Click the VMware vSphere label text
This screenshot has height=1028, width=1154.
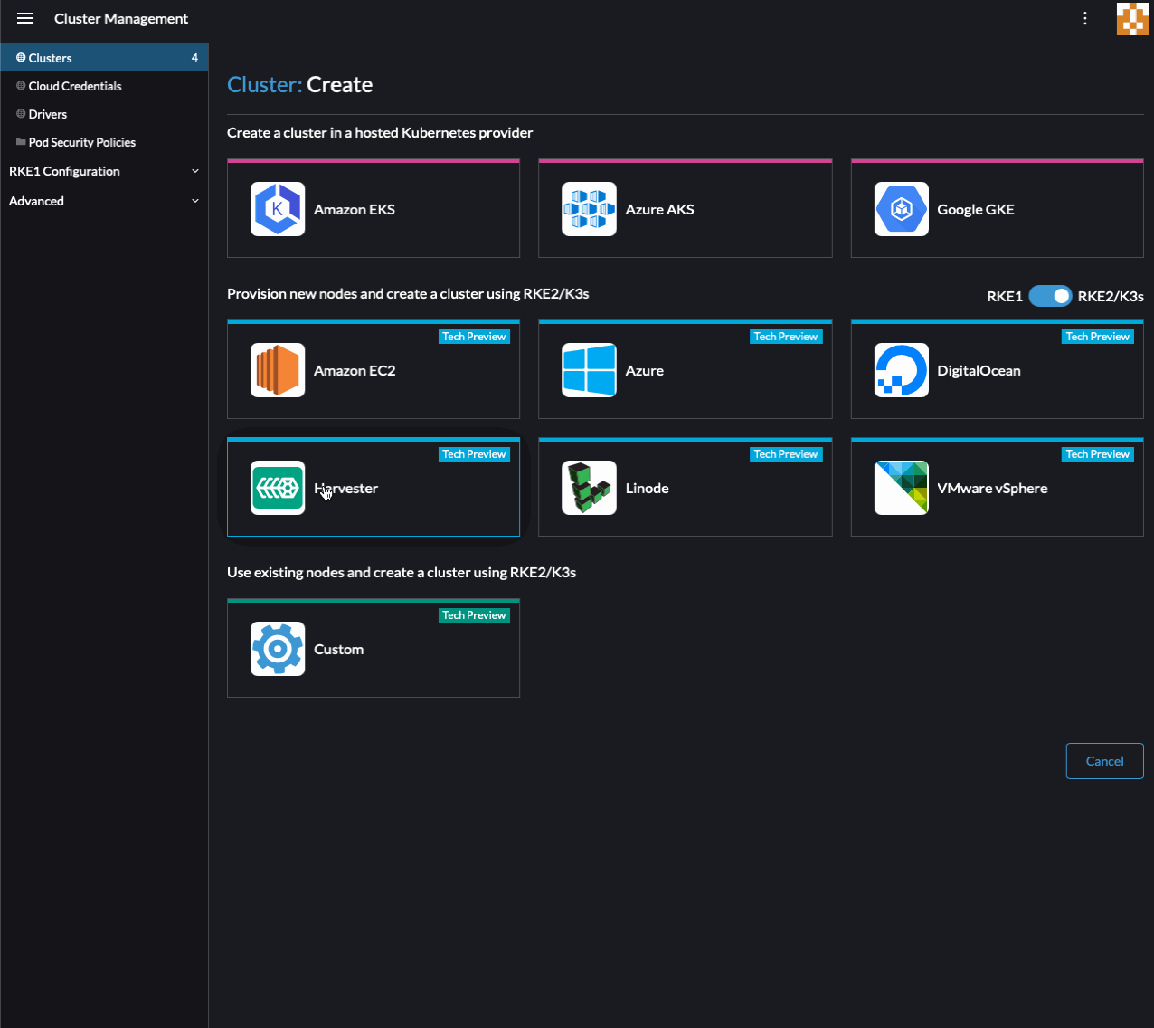[992, 488]
